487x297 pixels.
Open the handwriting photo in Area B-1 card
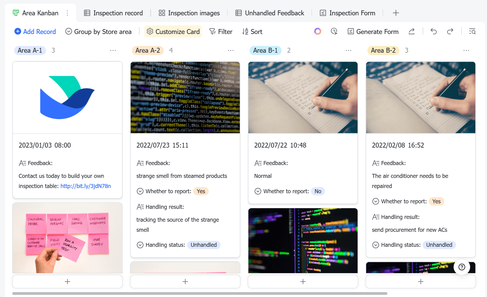tap(303, 98)
